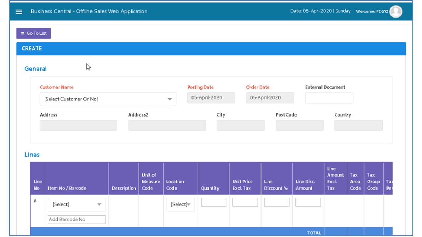Screen dimensions: 422x237
Task: Click the Order Date field
Action: (x=270, y=98)
